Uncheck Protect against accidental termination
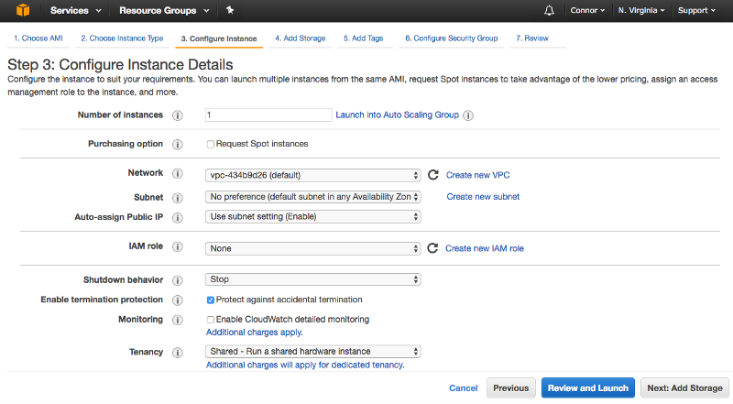Viewport: 733px width, 404px height. [211, 300]
